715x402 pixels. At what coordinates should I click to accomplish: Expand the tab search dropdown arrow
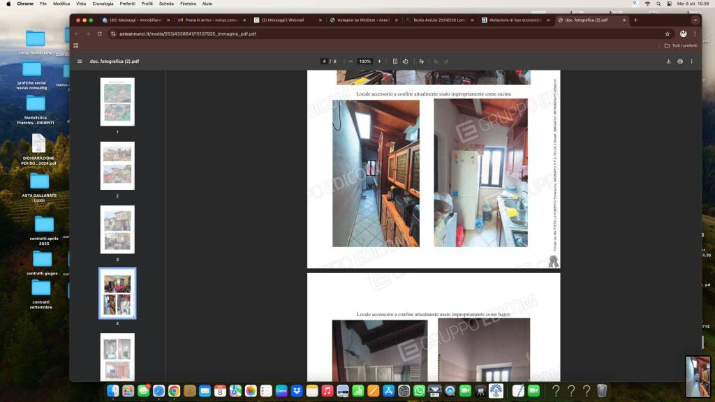tap(695, 20)
